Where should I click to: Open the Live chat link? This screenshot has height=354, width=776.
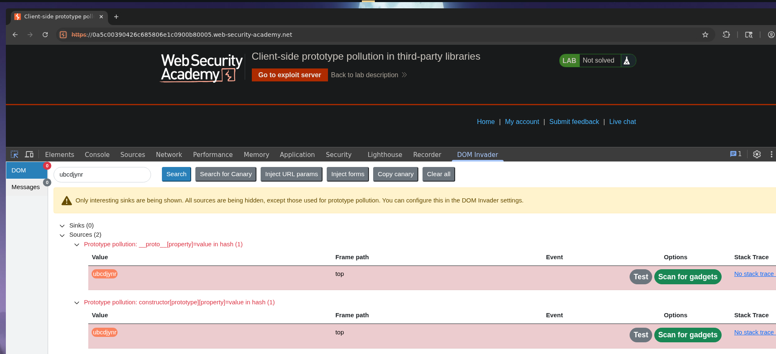[622, 122]
